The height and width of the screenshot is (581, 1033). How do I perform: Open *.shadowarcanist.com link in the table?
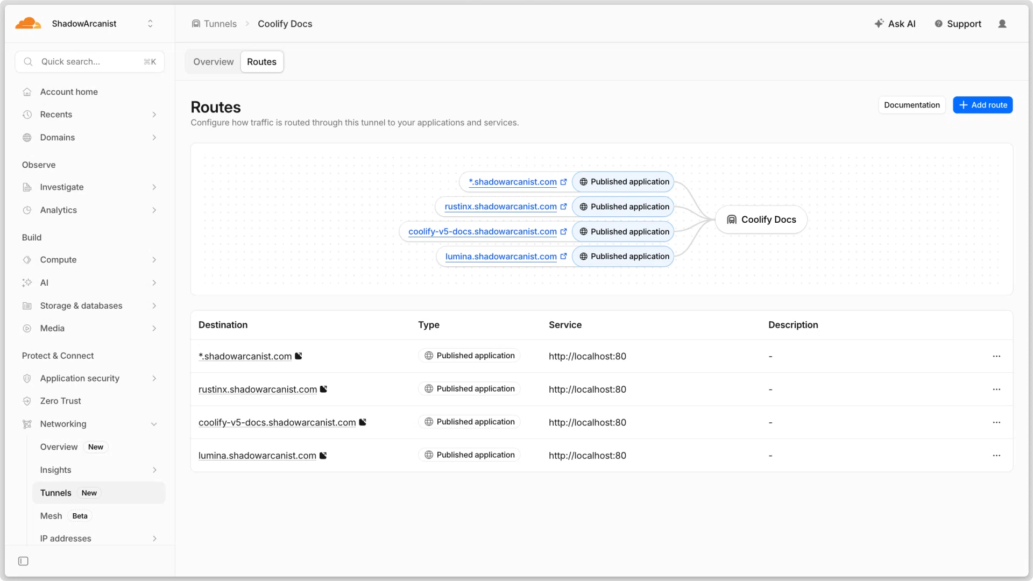(x=245, y=356)
